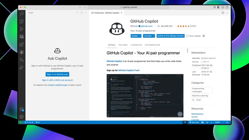The image size is (249, 140).
Task: Click the Disable extension button
Action: coord(135,36)
